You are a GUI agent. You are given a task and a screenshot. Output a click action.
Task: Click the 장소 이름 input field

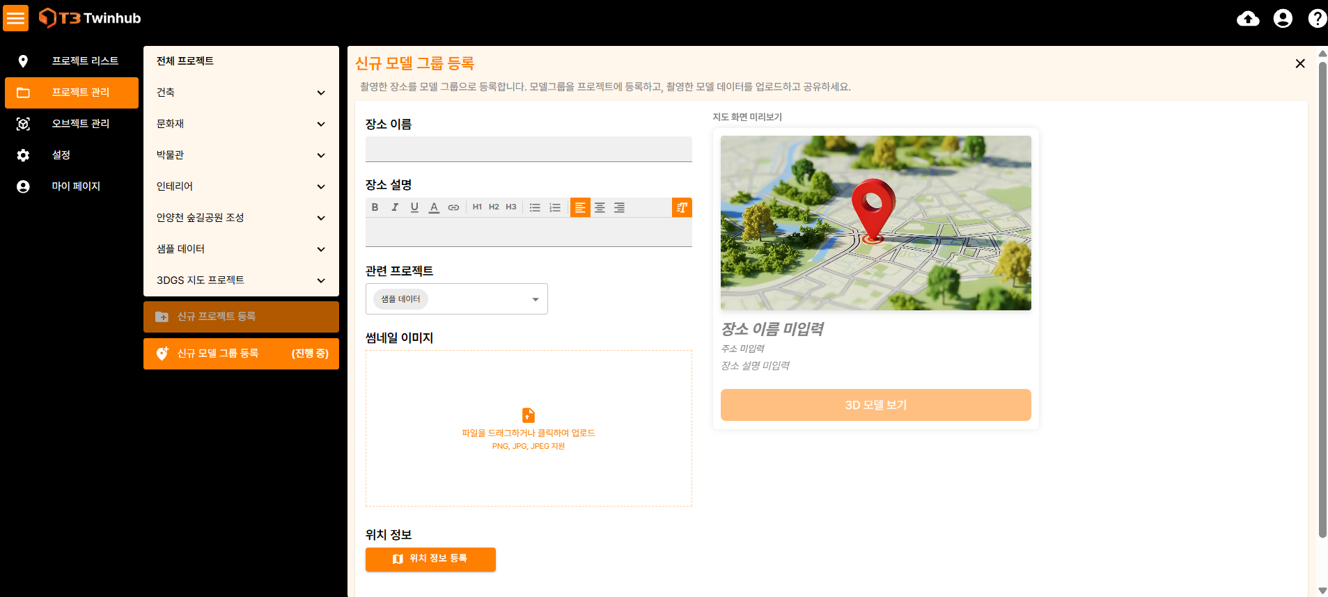tap(529, 149)
